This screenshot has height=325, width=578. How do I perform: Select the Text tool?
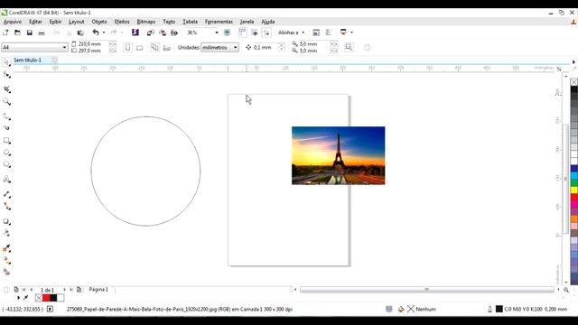tap(6, 180)
